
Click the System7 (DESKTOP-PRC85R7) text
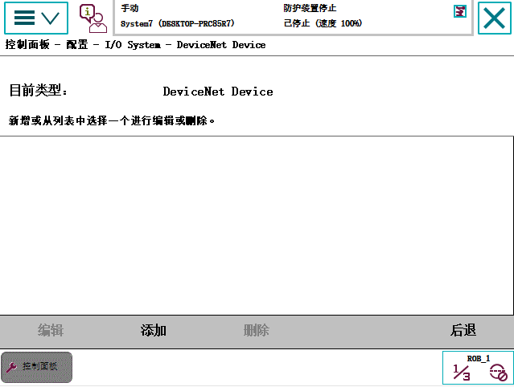pos(177,23)
